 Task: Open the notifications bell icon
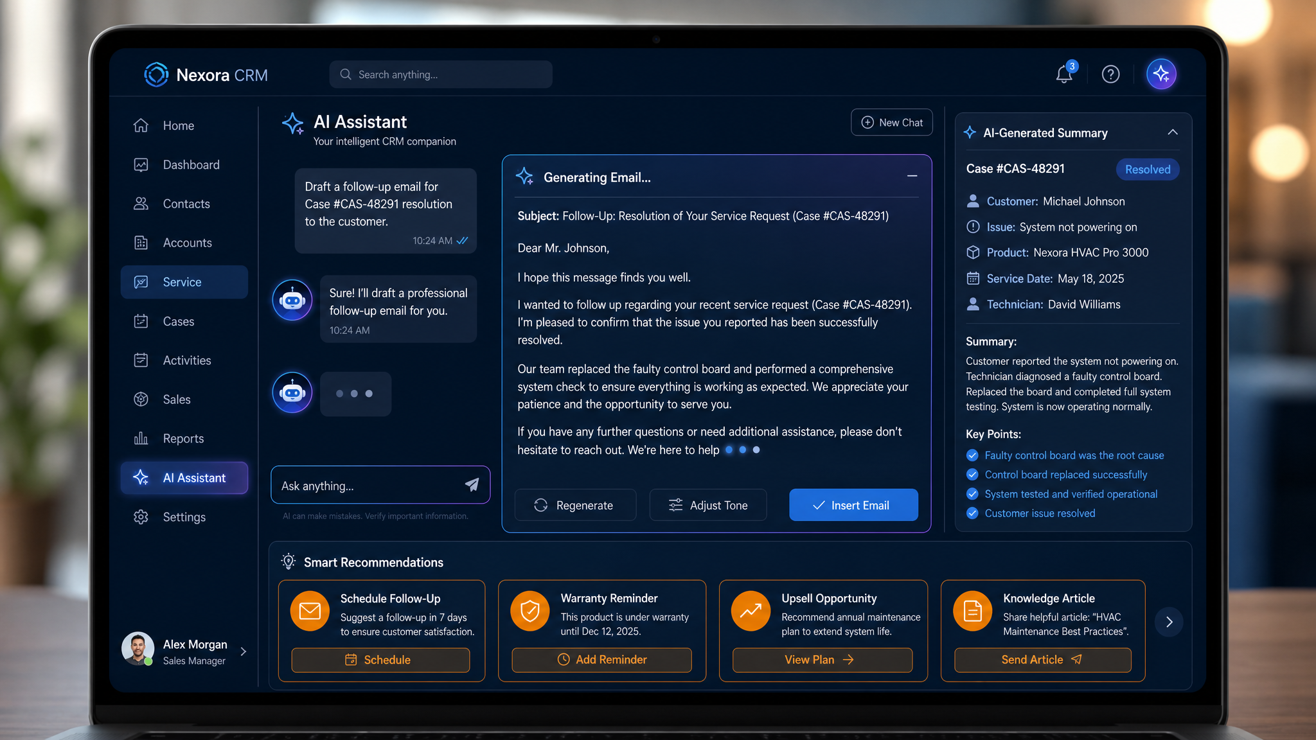(1064, 75)
